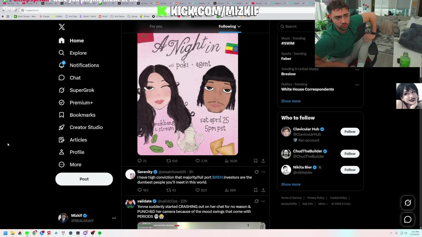Open the Claude bookmark
This screenshot has height=237, width=422.
(45, 16)
